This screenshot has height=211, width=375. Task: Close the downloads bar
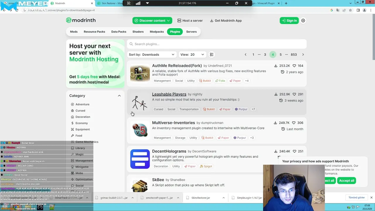click(x=371, y=198)
